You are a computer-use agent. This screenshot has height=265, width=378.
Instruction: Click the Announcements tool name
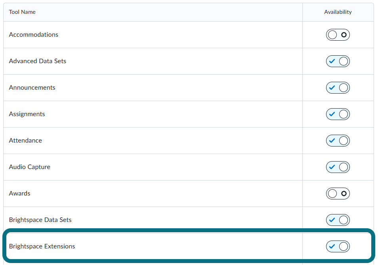(32, 87)
